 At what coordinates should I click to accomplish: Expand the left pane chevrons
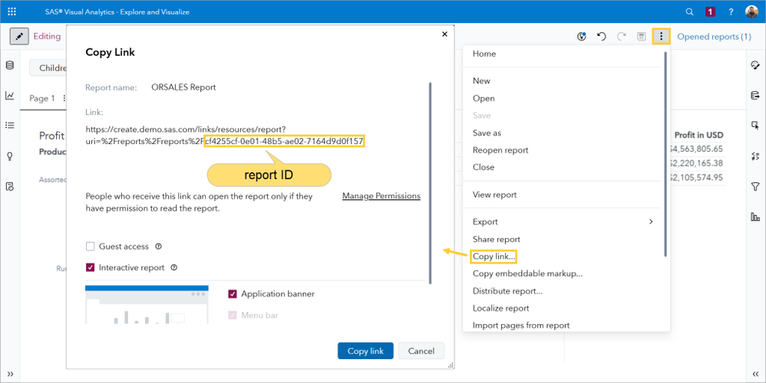click(x=10, y=375)
